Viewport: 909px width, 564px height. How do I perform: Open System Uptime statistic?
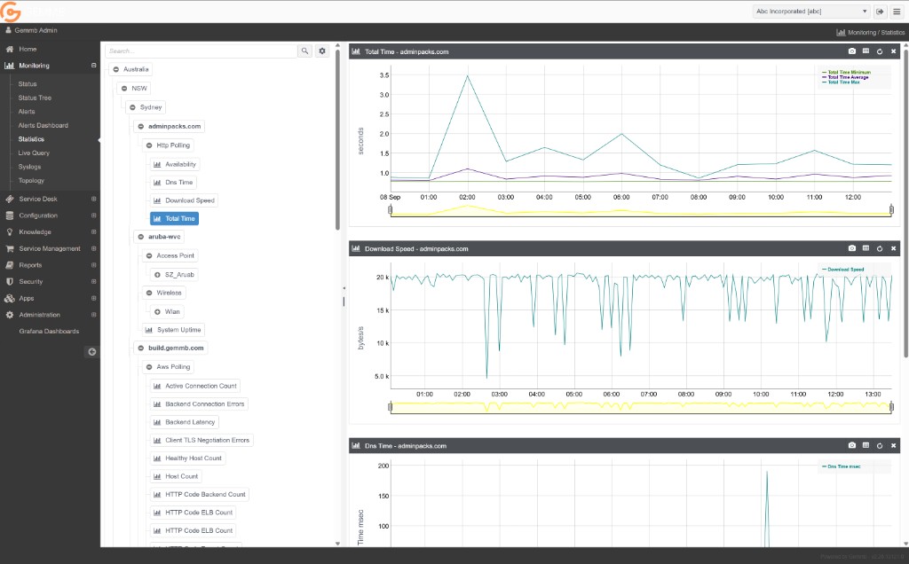[x=173, y=330]
